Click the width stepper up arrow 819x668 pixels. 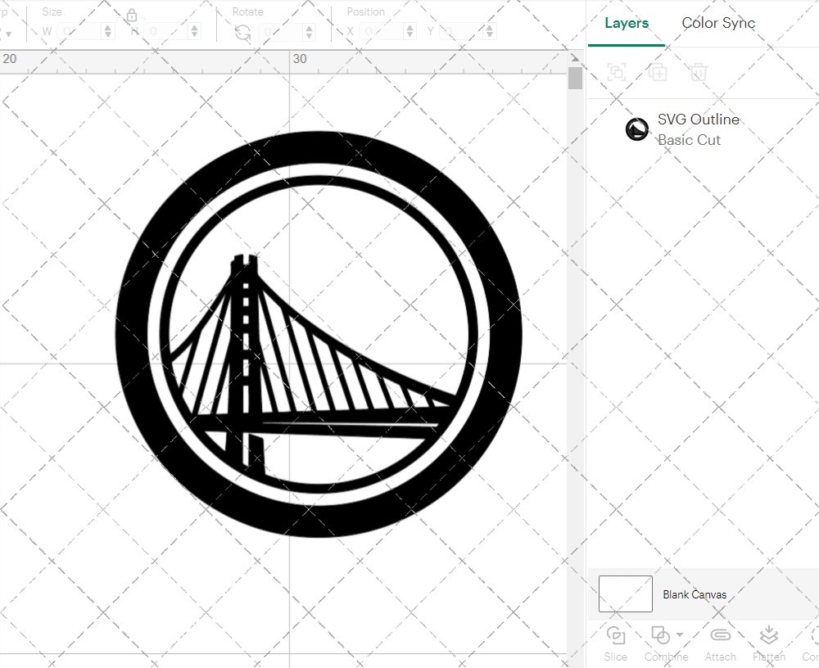[x=106, y=26]
